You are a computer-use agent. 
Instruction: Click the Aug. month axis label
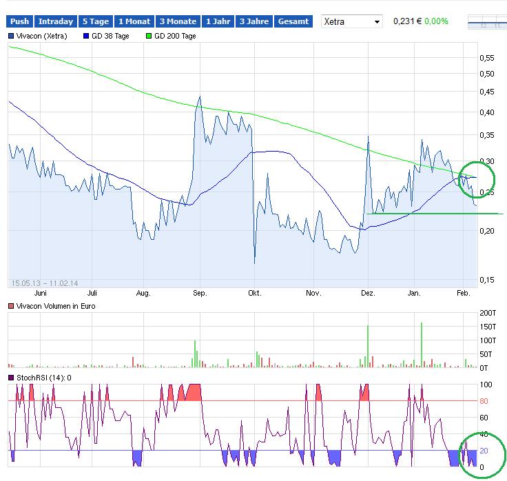[x=143, y=293]
